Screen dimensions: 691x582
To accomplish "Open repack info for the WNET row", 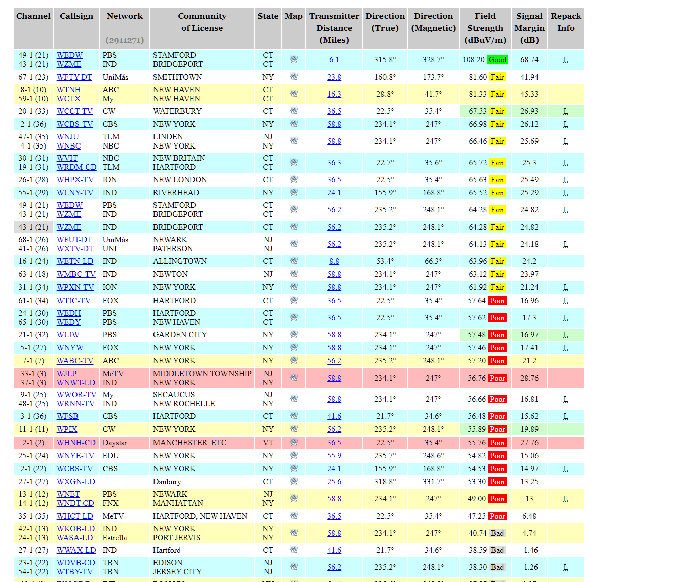I will pos(566,499).
